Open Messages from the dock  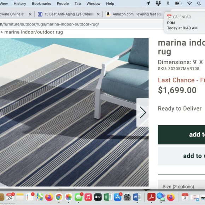pos(78,197)
